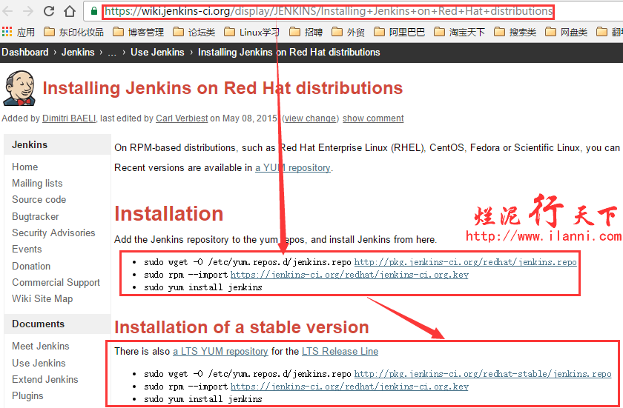The width and height of the screenshot is (623, 408).
Task: Open Security Advisories in the sidebar
Action: [x=53, y=233]
